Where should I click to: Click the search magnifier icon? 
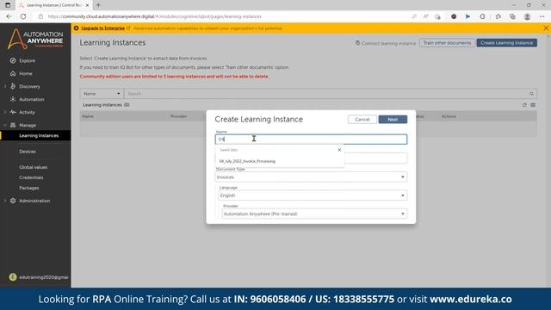[x=531, y=94]
